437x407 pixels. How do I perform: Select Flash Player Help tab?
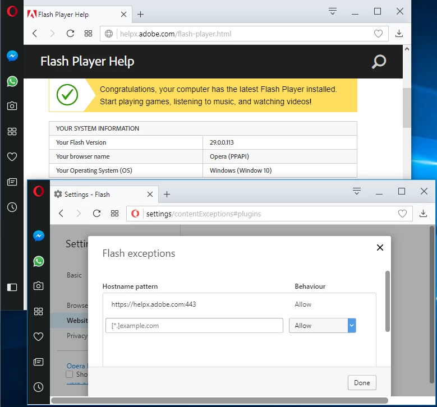point(77,14)
